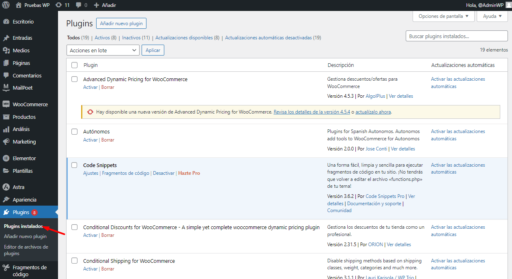512x279 pixels.
Task: Sort by Plugin column header
Action: point(90,65)
